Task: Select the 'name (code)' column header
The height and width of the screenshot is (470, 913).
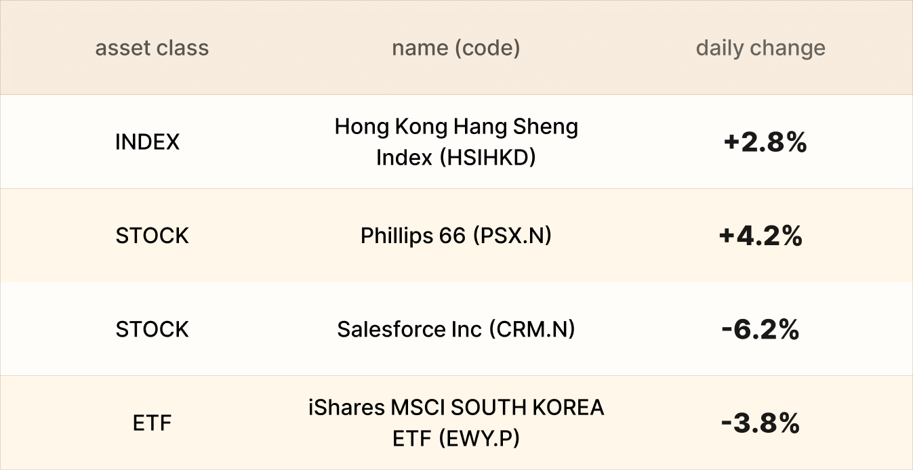Action: (x=455, y=49)
